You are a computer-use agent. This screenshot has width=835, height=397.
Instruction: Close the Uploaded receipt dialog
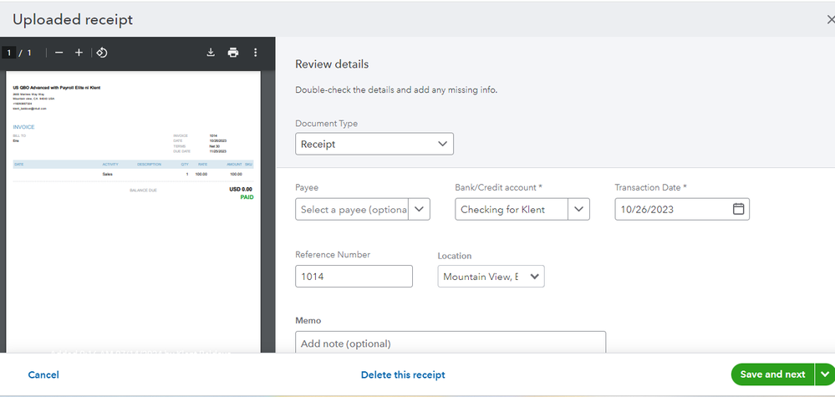829,20
